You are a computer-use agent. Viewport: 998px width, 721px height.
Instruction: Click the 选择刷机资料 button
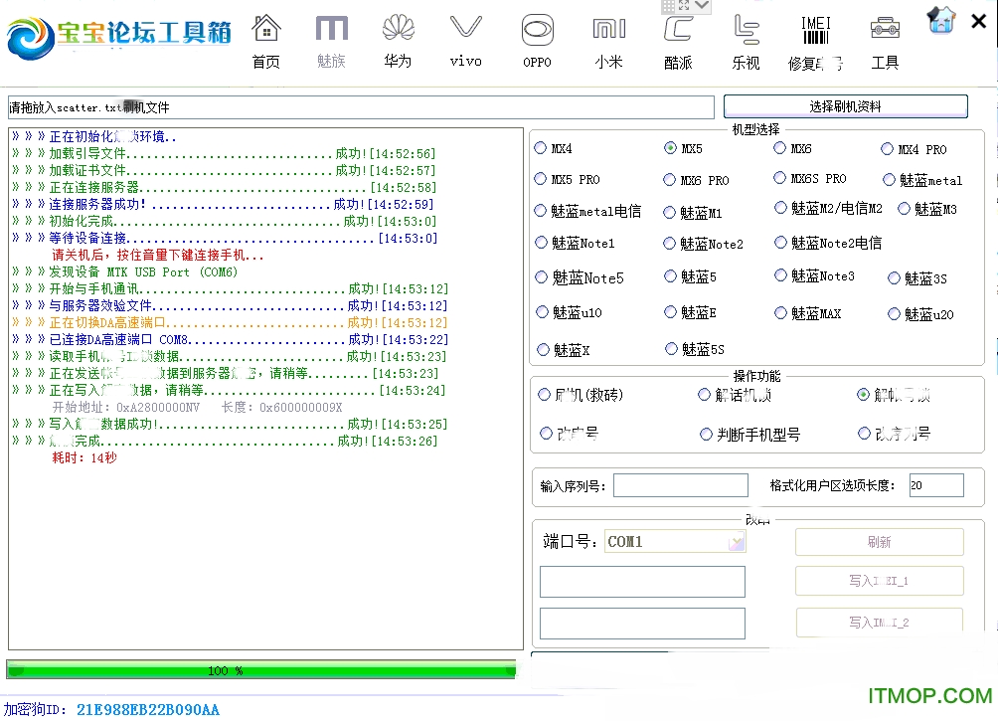(x=845, y=106)
